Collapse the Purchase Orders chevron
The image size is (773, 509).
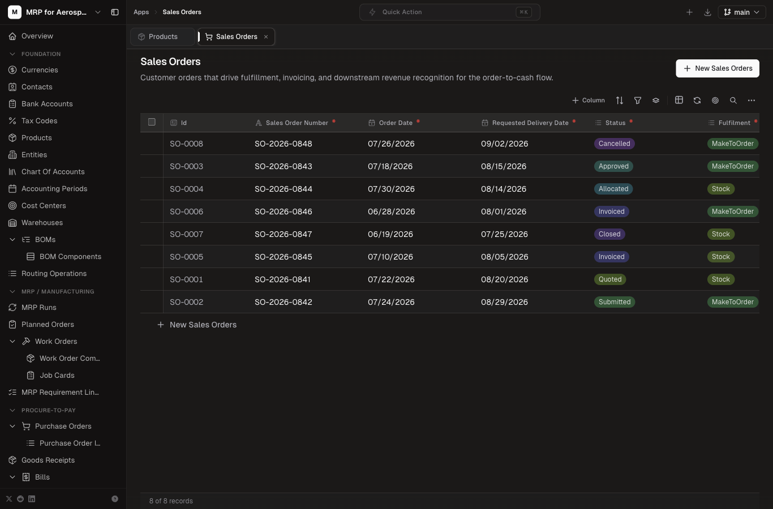(12, 426)
